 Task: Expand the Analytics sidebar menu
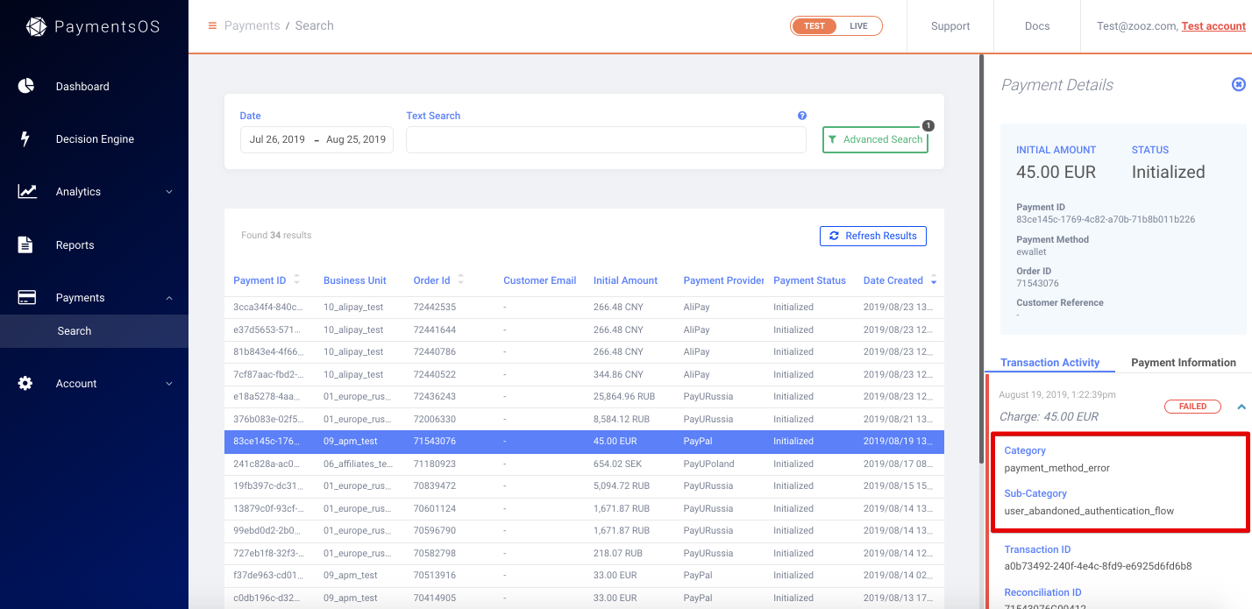coord(169,192)
